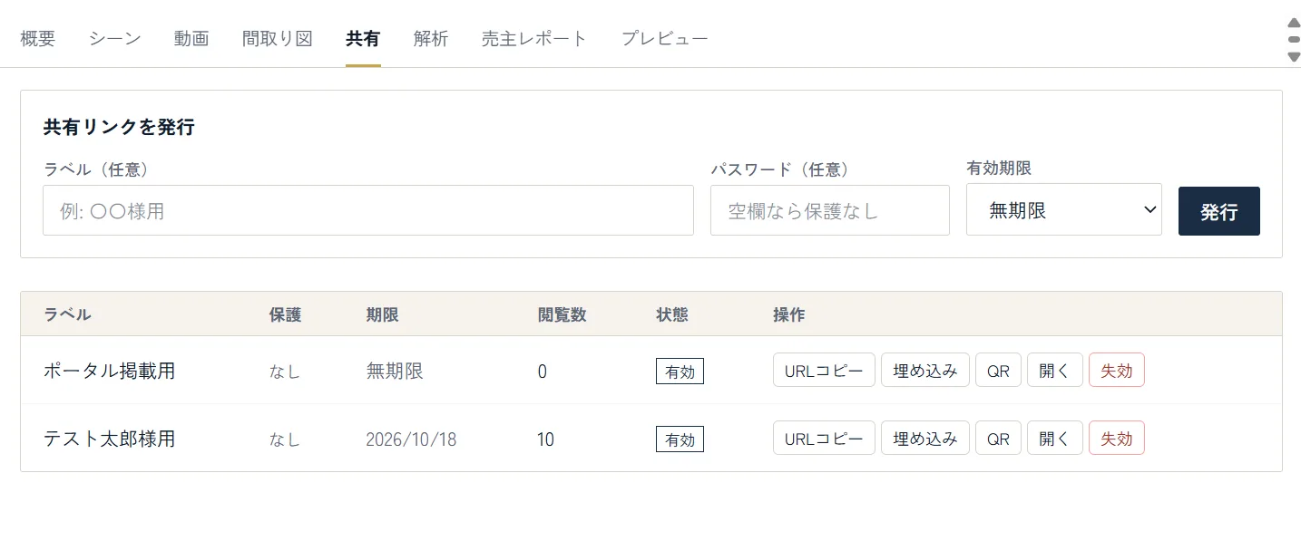Click the 期限 column header
The width and height of the screenshot is (1301, 560).
click(382, 314)
